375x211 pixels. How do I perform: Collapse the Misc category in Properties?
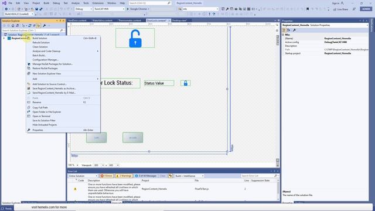[284, 35]
